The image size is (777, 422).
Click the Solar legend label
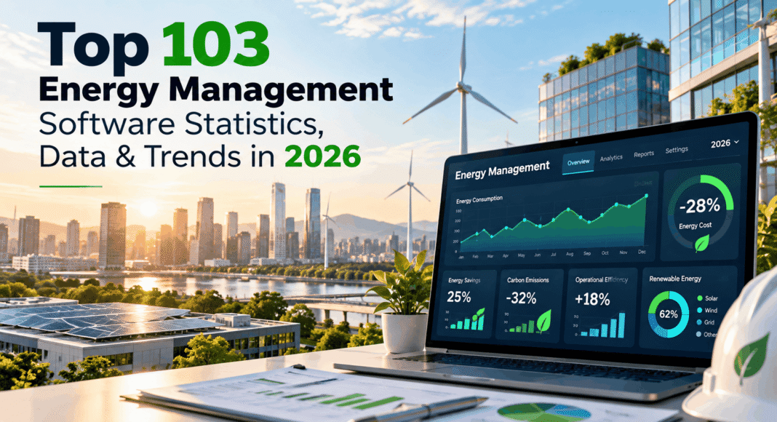[x=712, y=298]
